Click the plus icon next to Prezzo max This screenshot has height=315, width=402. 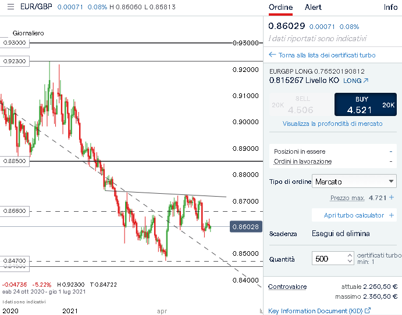coord(392,198)
